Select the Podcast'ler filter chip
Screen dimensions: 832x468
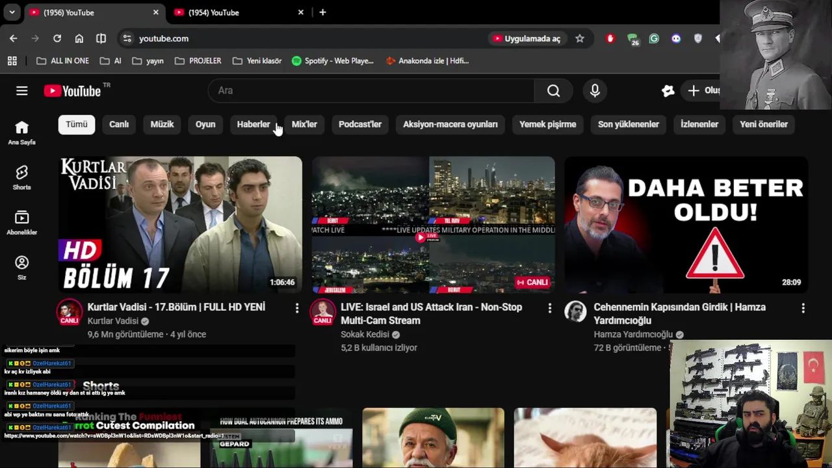[x=360, y=124]
